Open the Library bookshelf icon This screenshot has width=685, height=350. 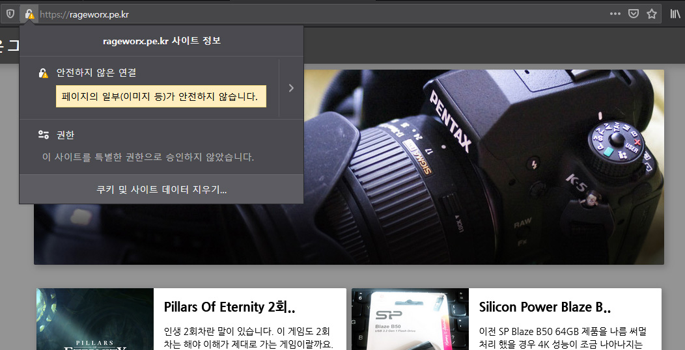675,14
